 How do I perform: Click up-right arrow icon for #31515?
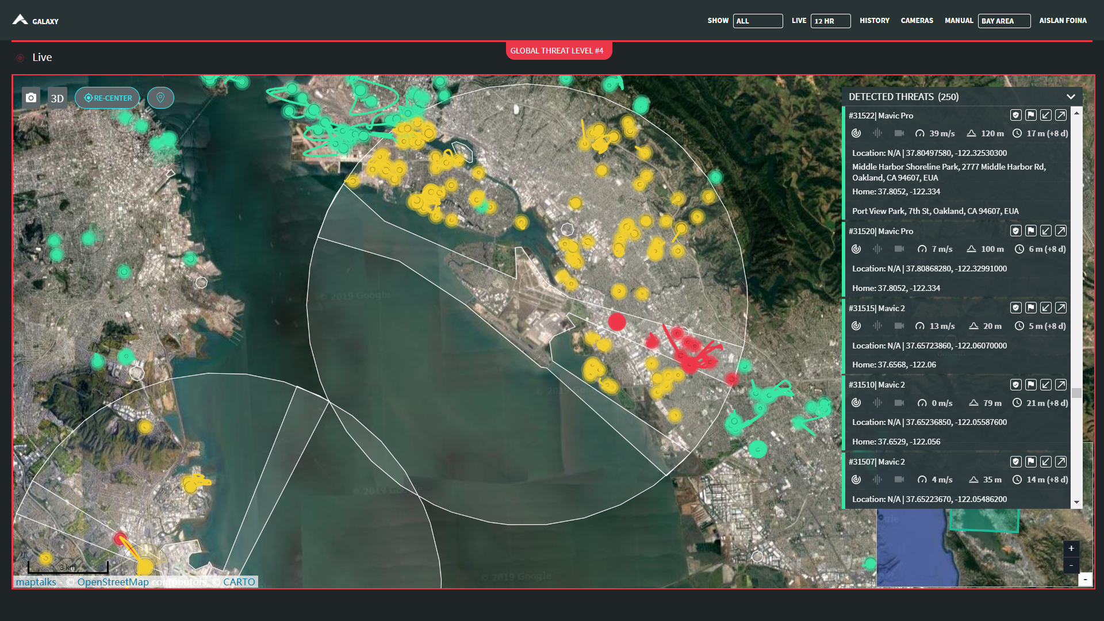(1061, 308)
